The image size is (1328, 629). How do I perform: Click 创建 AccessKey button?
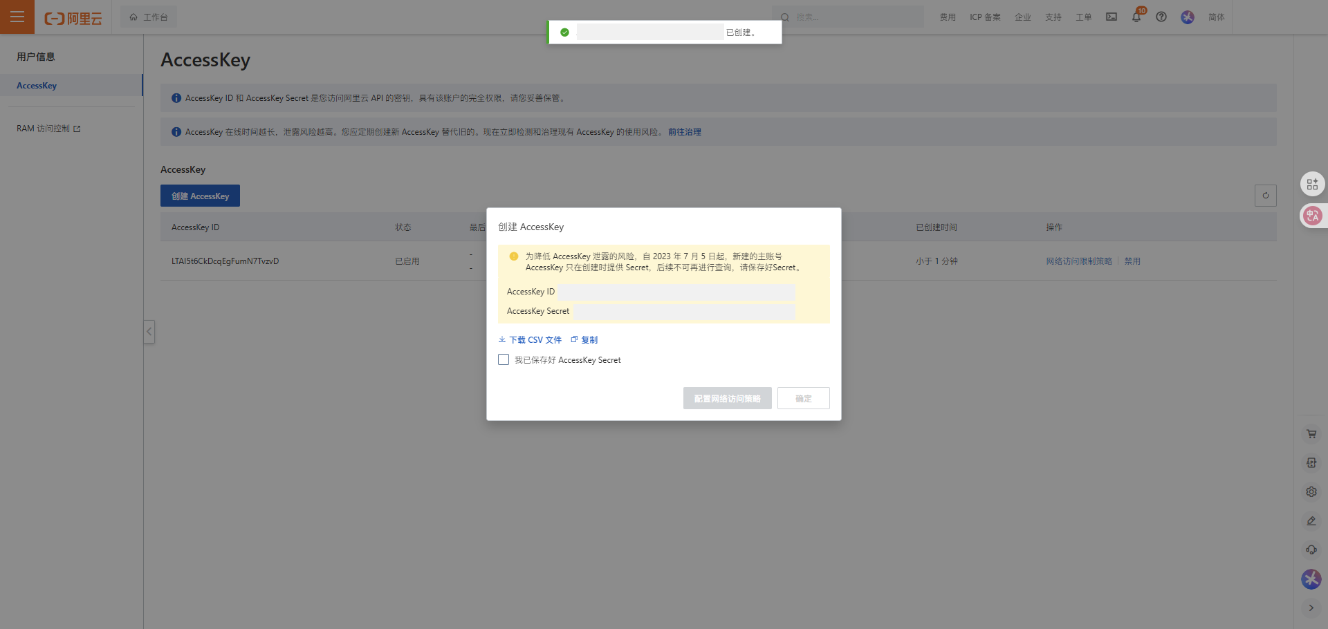tap(200, 196)
